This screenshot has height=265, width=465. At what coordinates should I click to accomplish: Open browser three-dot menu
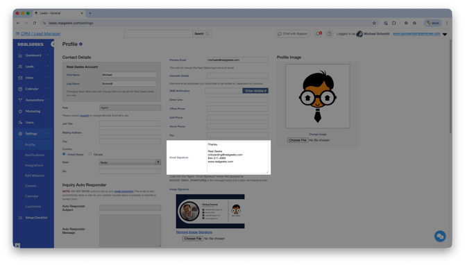pyautogui.click(x=447, y=23)
